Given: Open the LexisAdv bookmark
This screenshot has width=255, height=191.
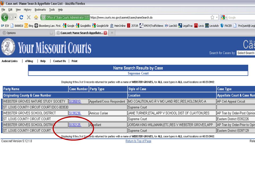Looking at the screenshot, I should point(212,26).
